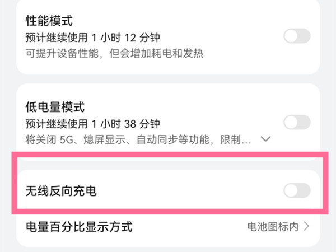Toggle the 无线反向充电 switch
Image resolution: width=336 pixels, height=252 pixels.
click(x=297, y=191)
